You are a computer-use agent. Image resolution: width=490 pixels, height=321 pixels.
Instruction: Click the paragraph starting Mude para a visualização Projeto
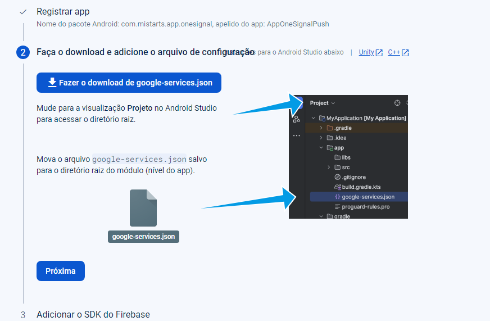pyautogui.click(x=126, y=114)
